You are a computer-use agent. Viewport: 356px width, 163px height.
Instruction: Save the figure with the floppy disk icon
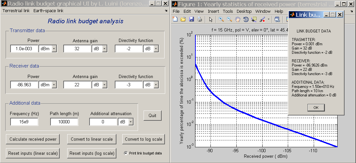coord(191,19)
